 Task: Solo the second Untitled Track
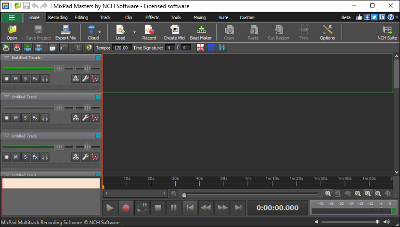(25, 118)
